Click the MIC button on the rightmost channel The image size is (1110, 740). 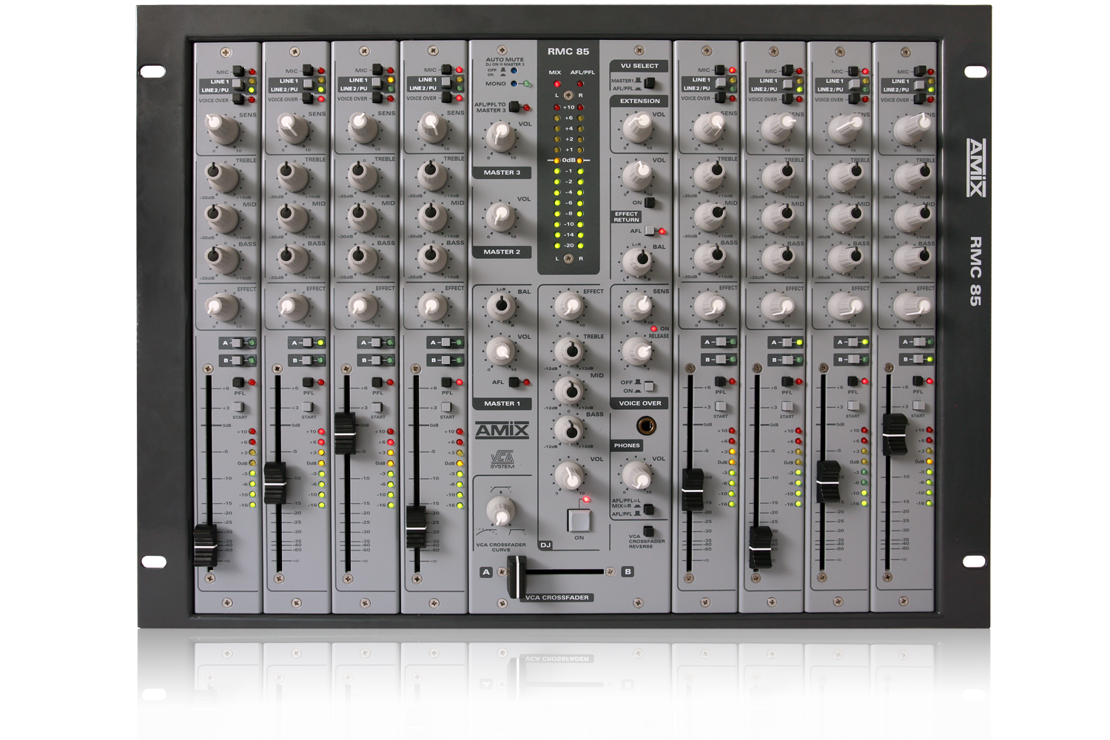918,72
